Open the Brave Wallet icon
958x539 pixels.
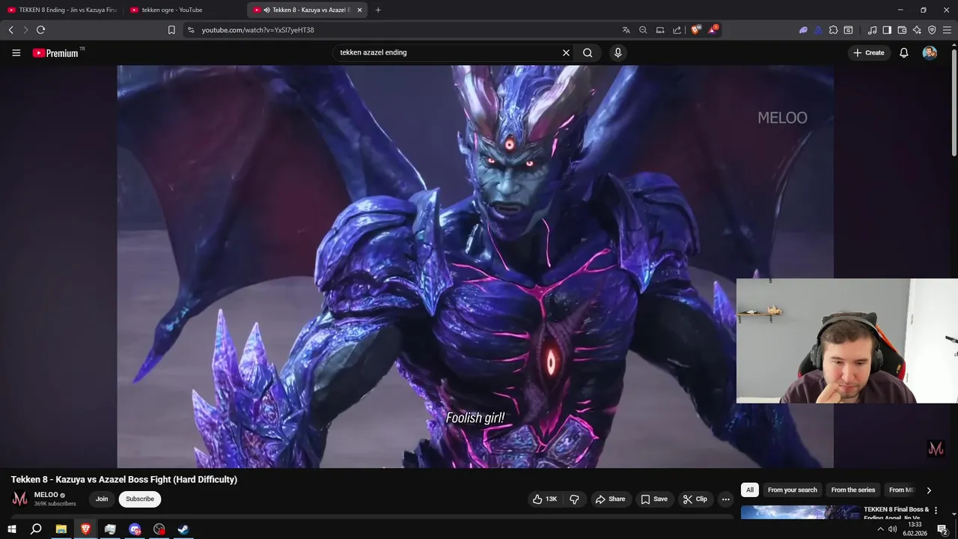click(902, 30)
